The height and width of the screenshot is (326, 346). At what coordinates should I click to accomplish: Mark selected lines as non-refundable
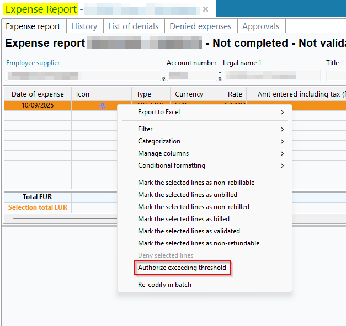click(198, 243)
